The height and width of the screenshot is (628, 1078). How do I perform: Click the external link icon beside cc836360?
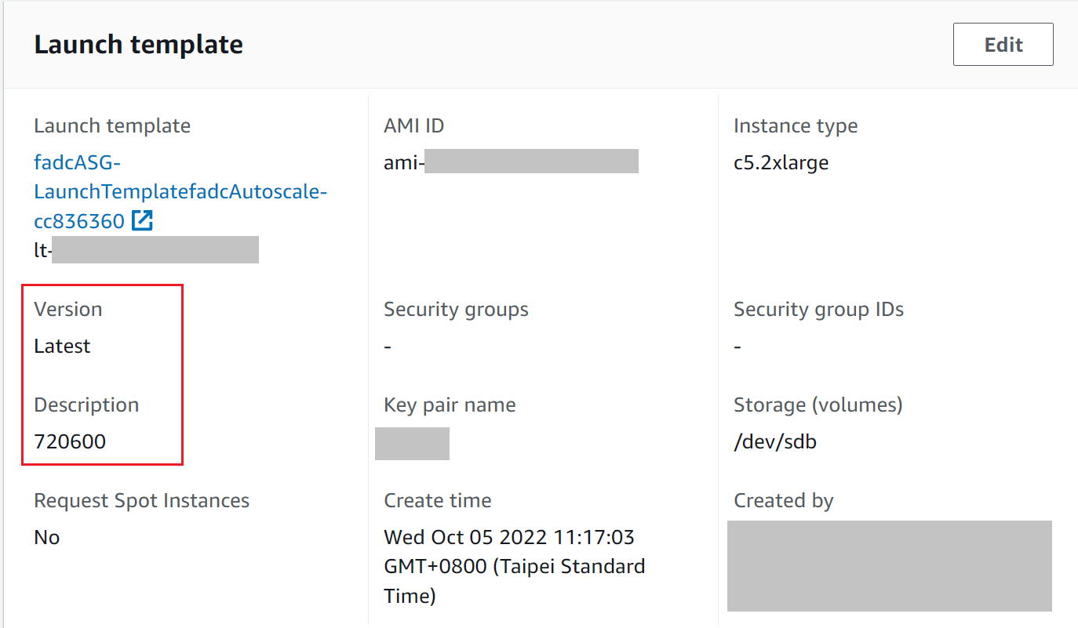click(x=142, y=221)
